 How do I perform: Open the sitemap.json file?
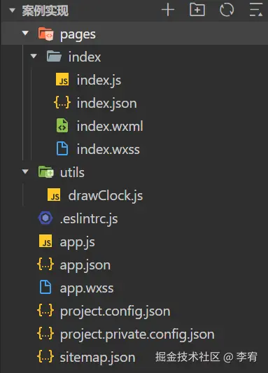coord(97,358)
